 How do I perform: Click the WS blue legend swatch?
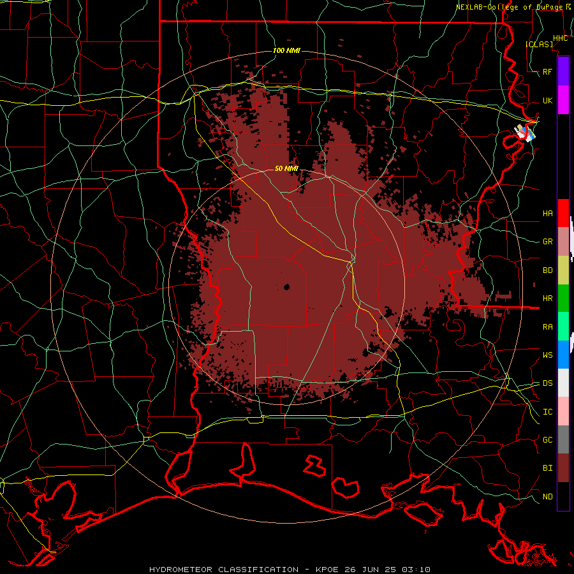click(x=563, y=355)
